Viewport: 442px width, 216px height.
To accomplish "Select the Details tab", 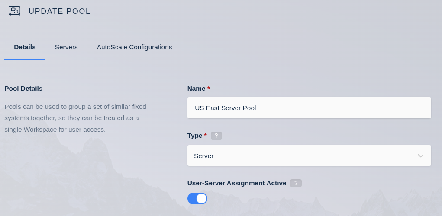I will pos(25,47).
